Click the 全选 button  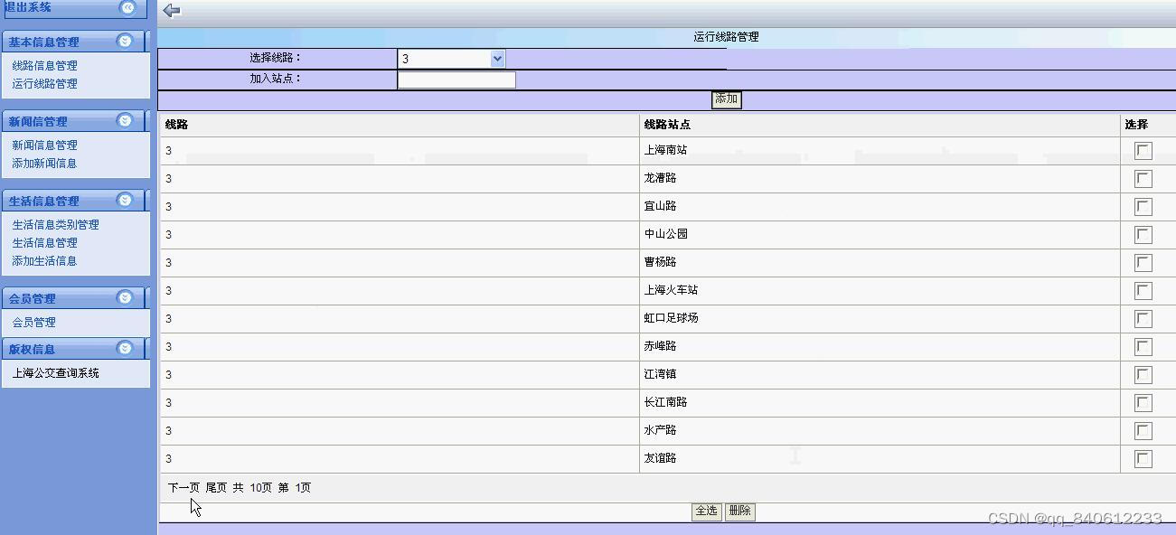706,512
